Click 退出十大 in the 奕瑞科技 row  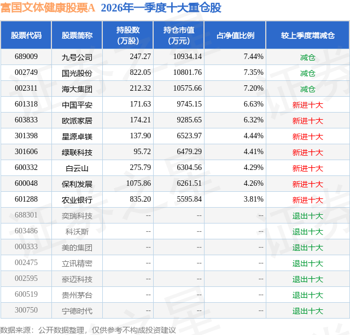[308, 216]
